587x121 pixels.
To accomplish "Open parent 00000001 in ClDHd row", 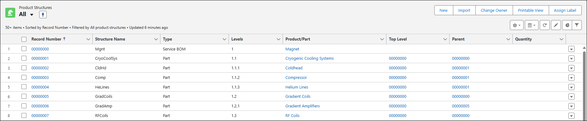I will coord(461,68).
